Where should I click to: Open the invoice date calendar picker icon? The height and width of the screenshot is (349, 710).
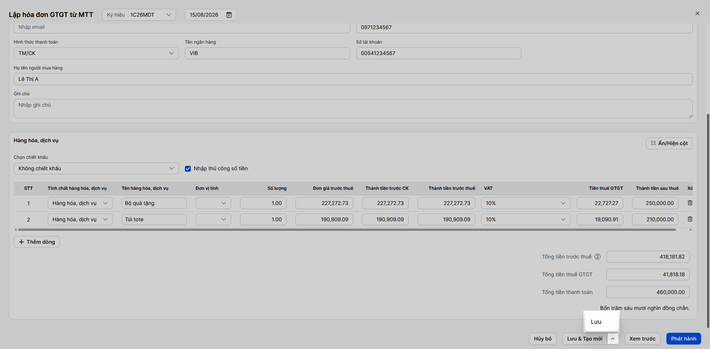(x=229, y=15)
